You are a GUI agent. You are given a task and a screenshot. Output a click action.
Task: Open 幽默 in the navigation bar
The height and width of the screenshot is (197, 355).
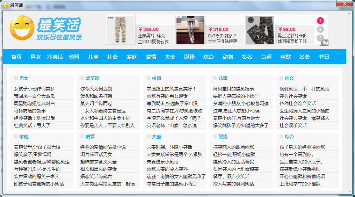click(x=285, y=57)
